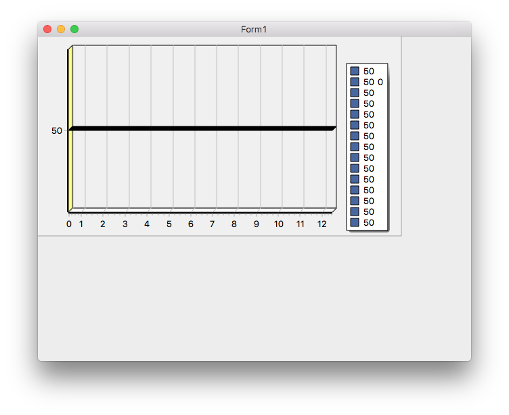Screen dimensions: 509x415
Task: Click the "7" label on the bottom axis
Action: pos(213,224)
